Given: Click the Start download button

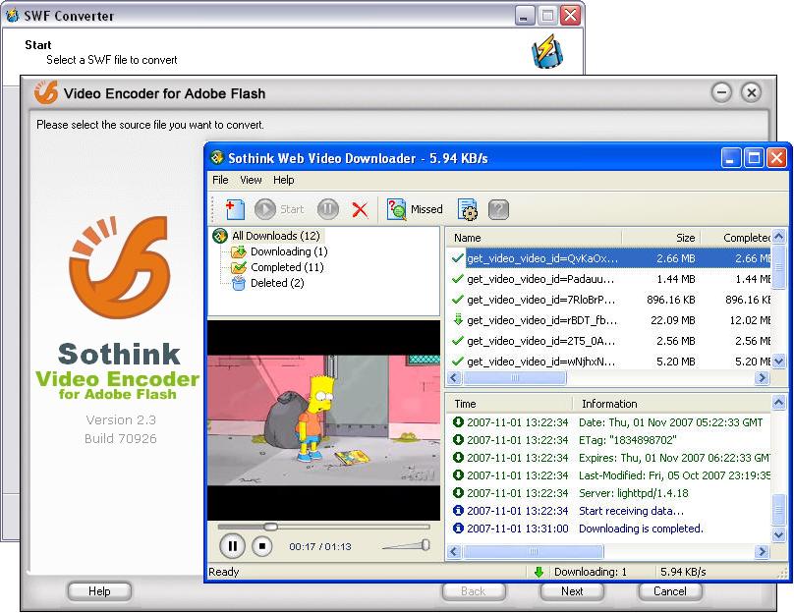Looking at the screenshot, I should [x=278, y=209].
